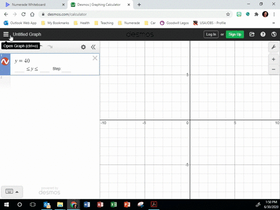Click the taskbar clock
Image resolution: width=280 pixels, height=210 pixels.
pyautogui.click(x=271, y=205)
